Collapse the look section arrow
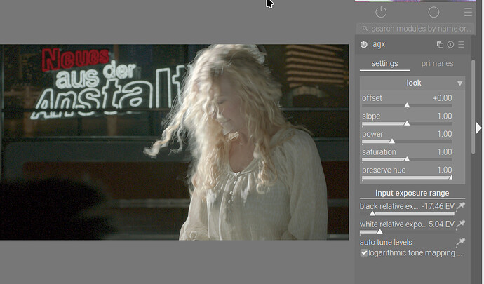Viewport: 484px width, 284px height. tap(460, 83)
